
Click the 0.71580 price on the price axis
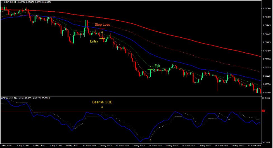tap(266, 9)
